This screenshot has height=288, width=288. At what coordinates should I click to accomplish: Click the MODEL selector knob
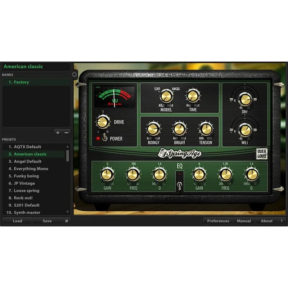(167, 96)
